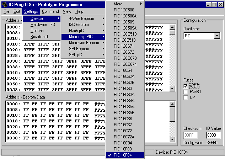This screenshot has height=159, width=225.
Task: Click the checked PIC 16F84 entry
Action: 125,155
